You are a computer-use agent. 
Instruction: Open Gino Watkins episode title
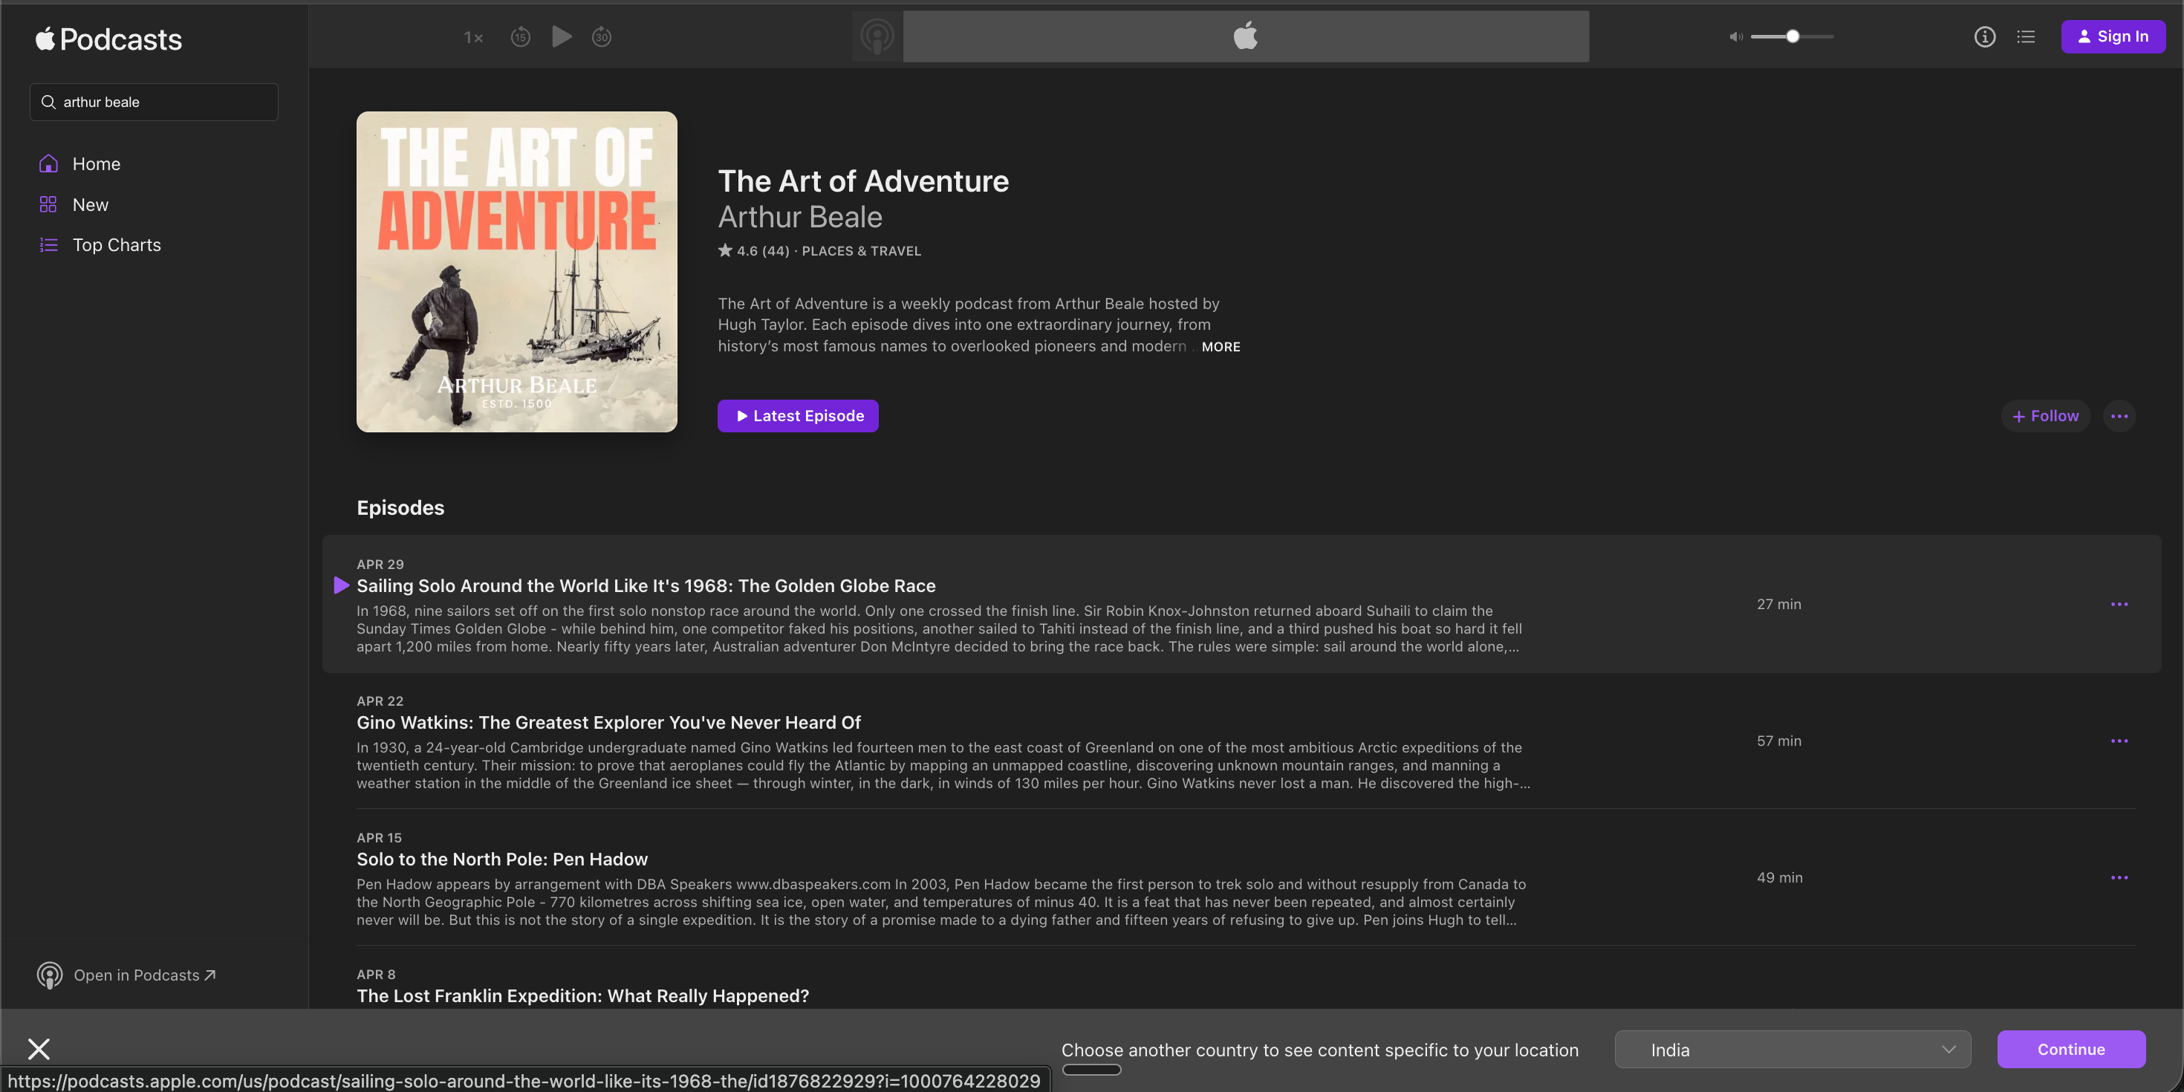point(608,722)
